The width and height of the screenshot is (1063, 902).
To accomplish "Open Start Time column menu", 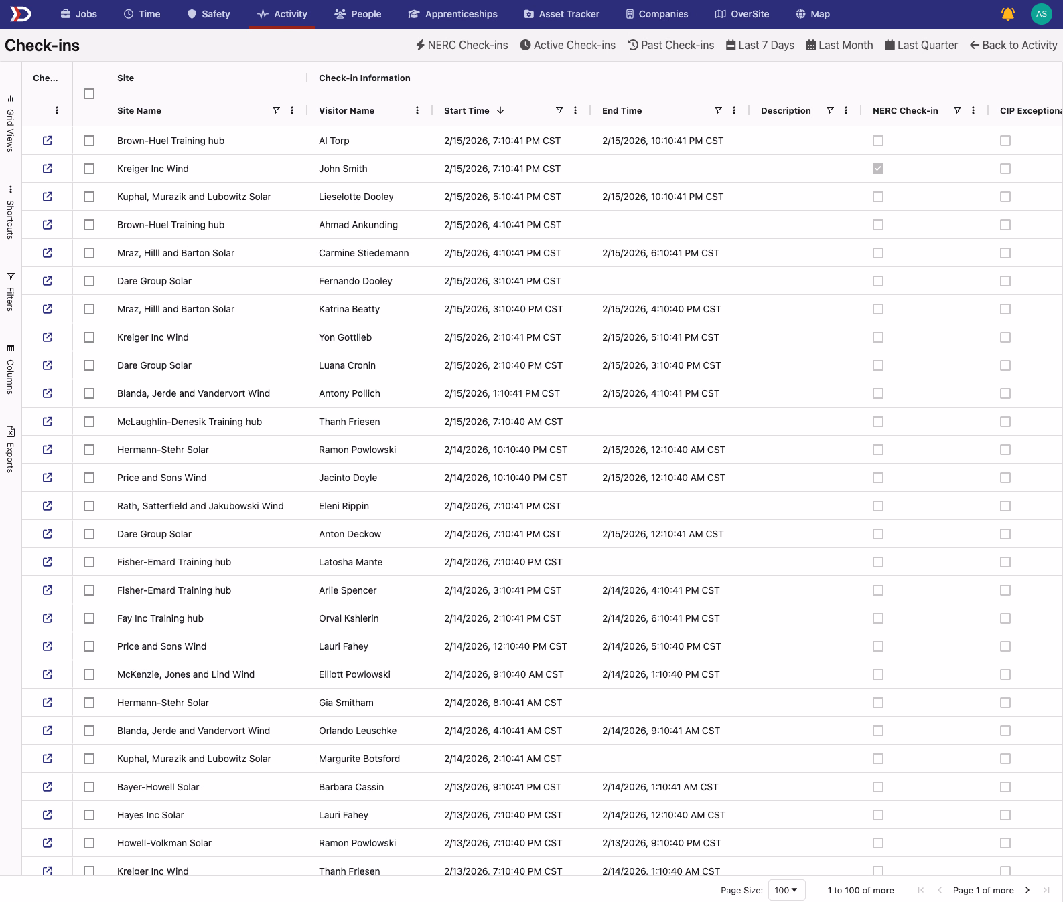I will (x=575, y=110).
